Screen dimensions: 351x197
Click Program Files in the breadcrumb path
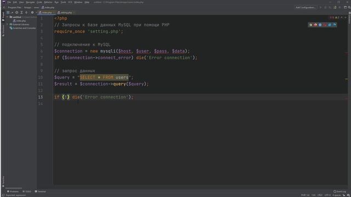(15, 7)
